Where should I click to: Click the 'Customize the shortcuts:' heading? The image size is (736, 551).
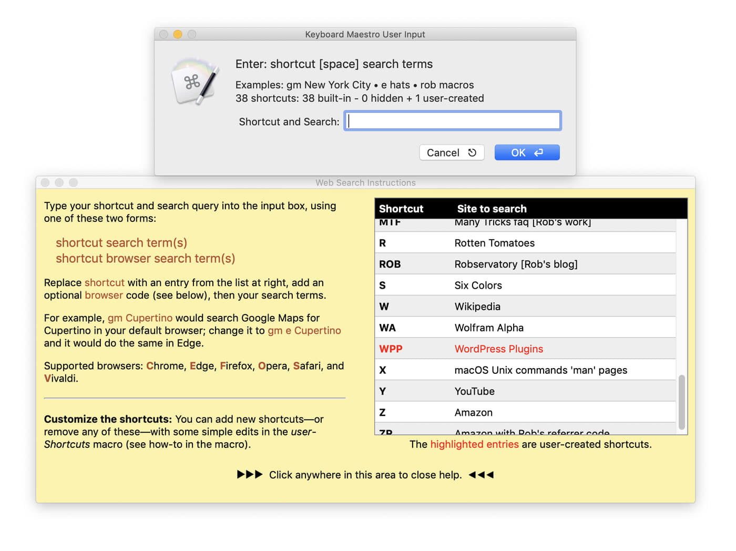108,419
